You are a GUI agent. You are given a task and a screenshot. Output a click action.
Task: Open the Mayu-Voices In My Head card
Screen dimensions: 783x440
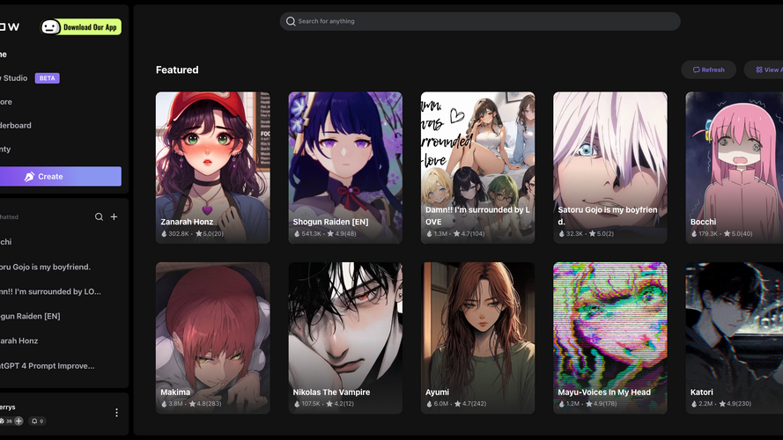pos(610,338)
